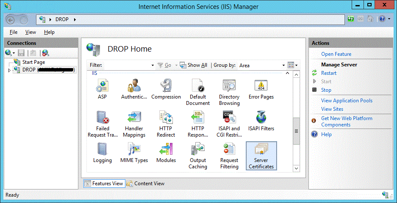This screenshot has width=397, height=203.
Task: Open the Handler Mappings feature
Action: coord(134,118)
